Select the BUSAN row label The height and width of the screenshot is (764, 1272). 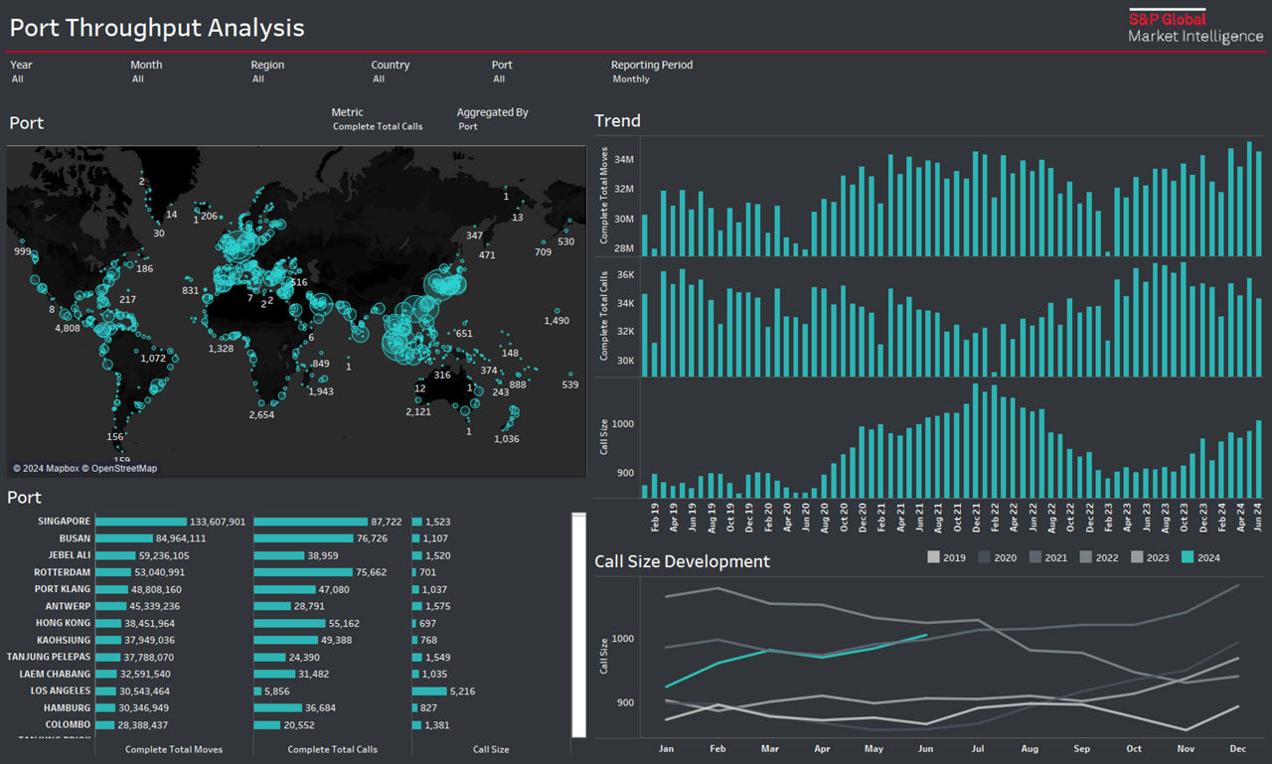pos(75,538)
